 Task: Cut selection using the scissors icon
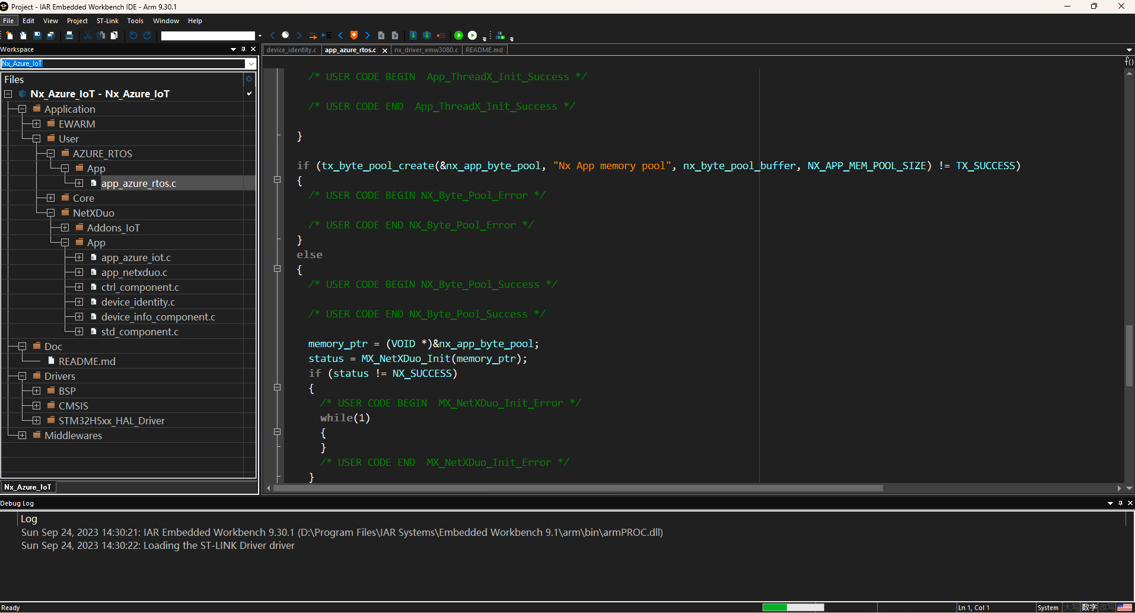pos(88,36)
